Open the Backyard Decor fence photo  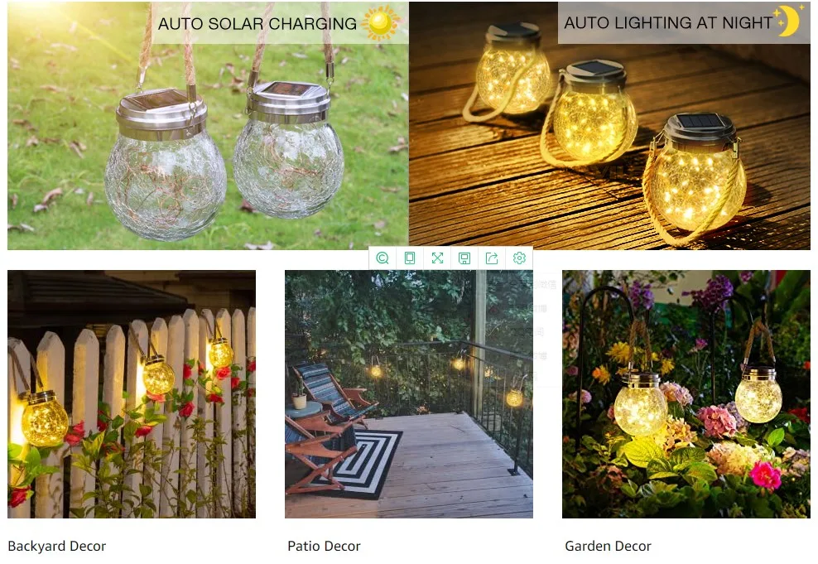(x=132, y=394)
